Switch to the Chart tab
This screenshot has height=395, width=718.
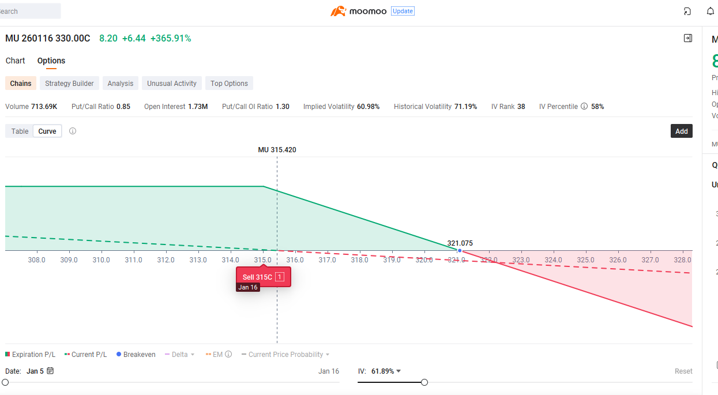click(x=16, y=61)
